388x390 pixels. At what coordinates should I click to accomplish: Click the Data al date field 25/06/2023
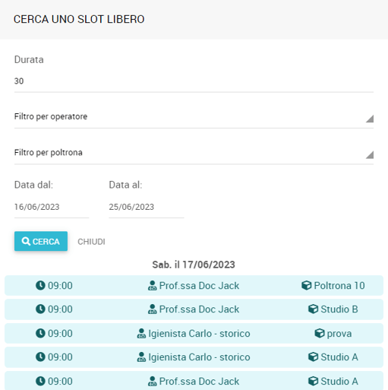pyautogui.click(x=147, y=207)
